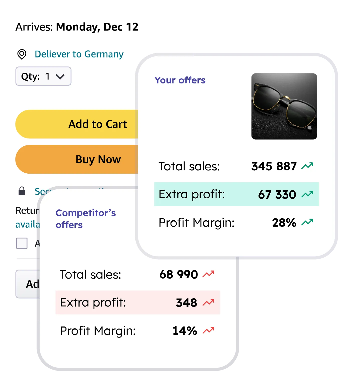Click red trend arrow beside 348
Screen dimensions: 338x371
pos(208,302)
